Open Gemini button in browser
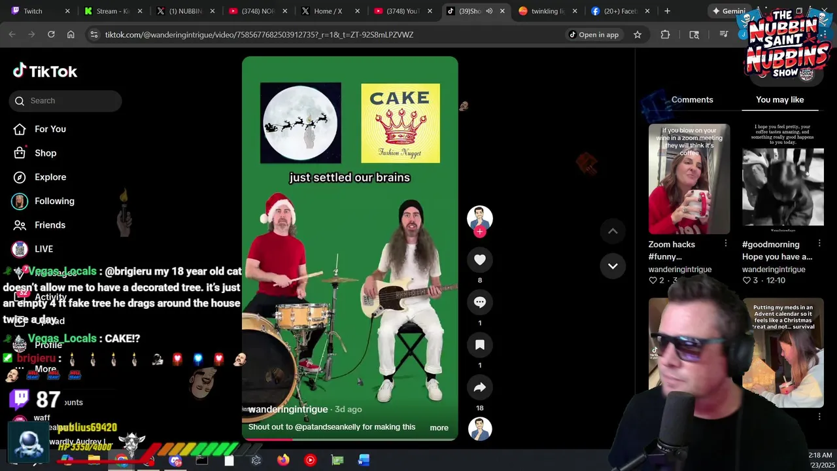Screen dimensions: 837x471 [727, 11]
